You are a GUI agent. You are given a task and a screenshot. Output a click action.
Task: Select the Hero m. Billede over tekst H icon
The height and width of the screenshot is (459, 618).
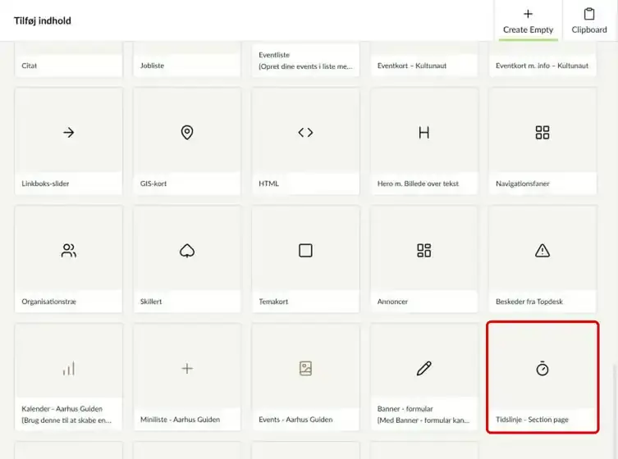click(x=423, y=133)
